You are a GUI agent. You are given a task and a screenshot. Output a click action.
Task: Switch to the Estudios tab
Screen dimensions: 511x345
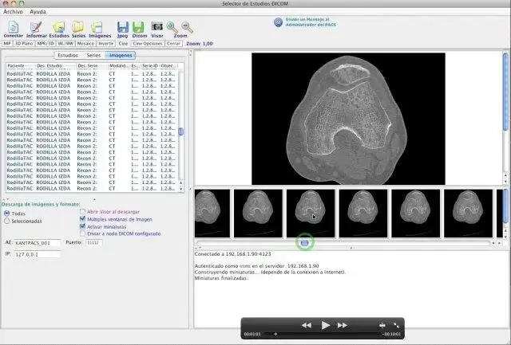68,55
